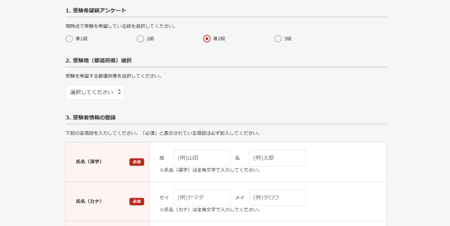The height and width of the screenshot is (226, 450).
Task: Click the 必須 badge beside 氏名（漢字）
Action: click(x=137, y=162)
